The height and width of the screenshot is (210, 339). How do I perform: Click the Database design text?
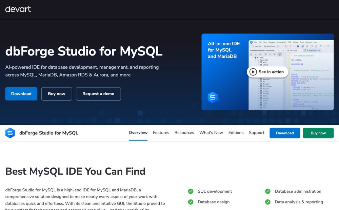(x=214, y=202)
